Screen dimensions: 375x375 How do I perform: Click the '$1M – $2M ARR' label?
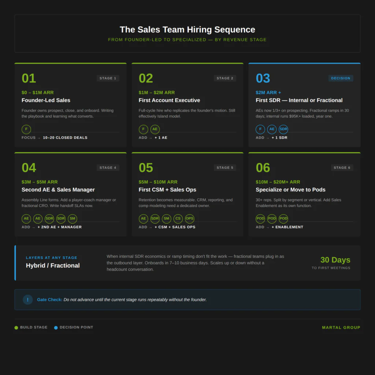tap(157, 93)
